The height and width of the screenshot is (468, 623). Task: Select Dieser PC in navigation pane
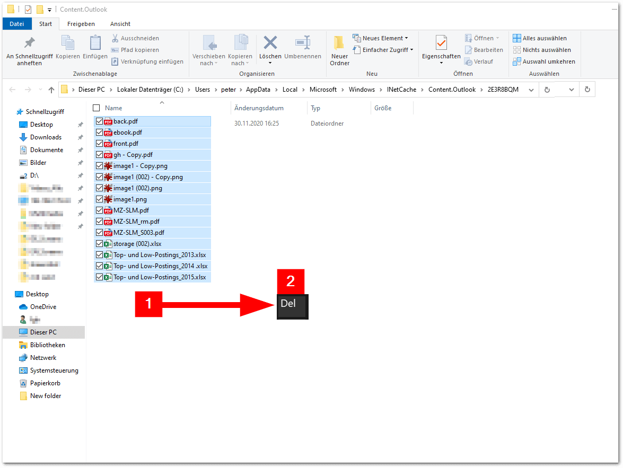(43, 332)
